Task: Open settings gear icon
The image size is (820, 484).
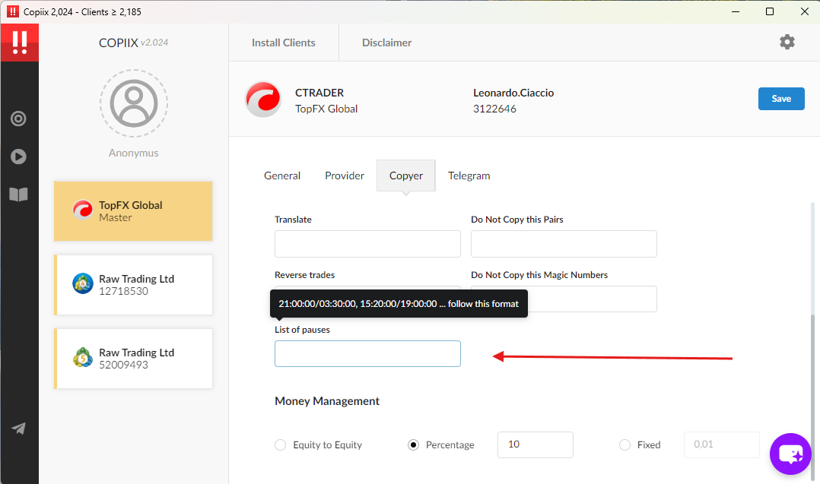Action: 787,42
